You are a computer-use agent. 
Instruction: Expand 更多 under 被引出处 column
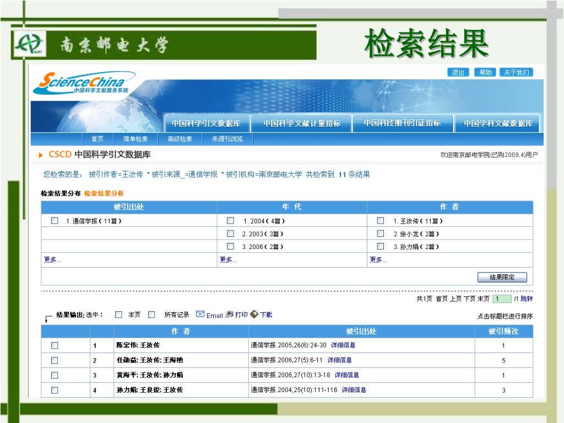point(52,260)
